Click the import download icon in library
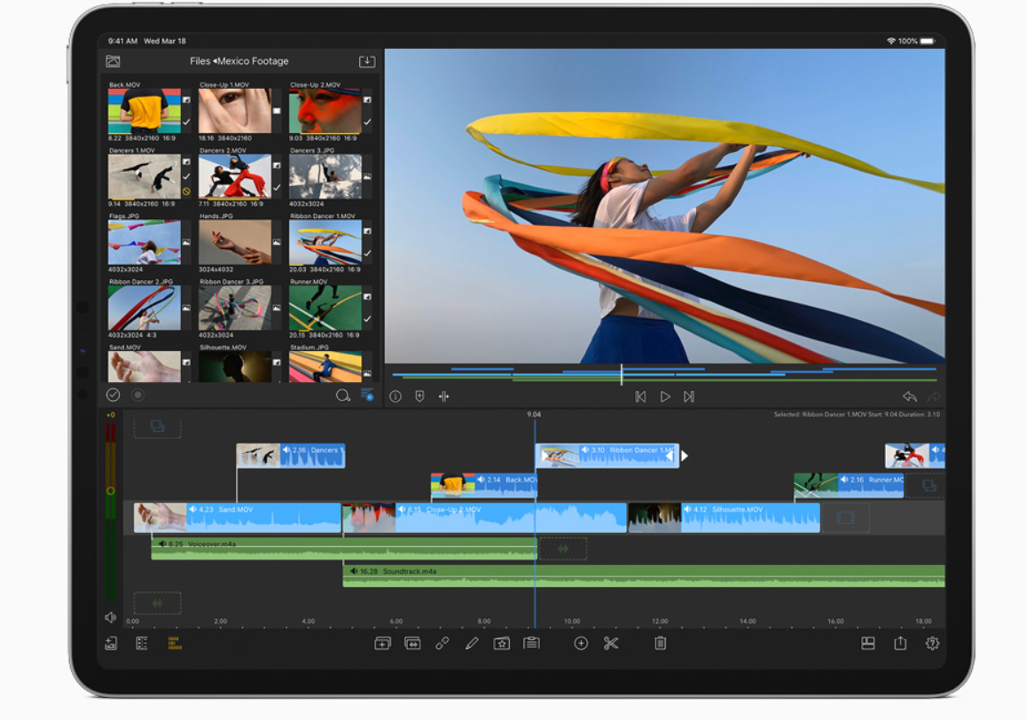This screenshot has height=720, width=1026. pyautogui.click(x=367, y=61)
